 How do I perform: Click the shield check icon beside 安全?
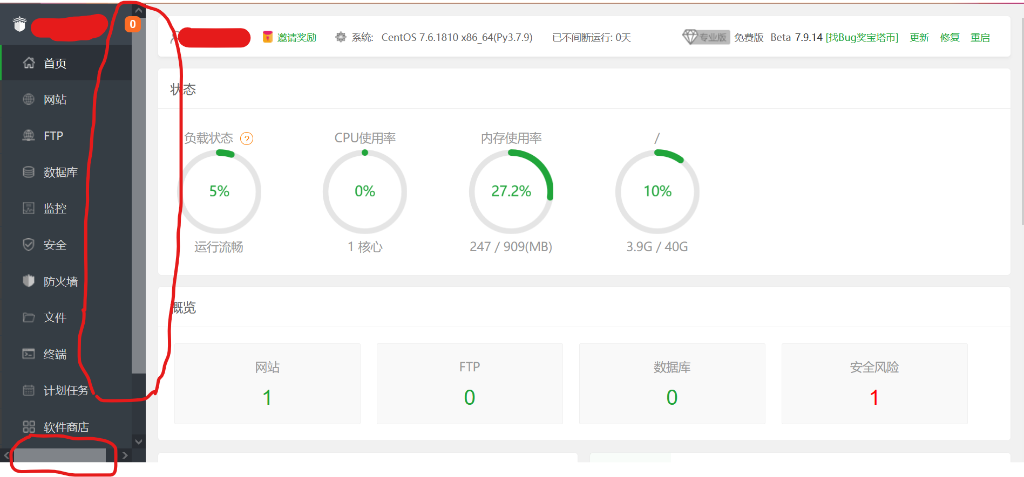29,245
